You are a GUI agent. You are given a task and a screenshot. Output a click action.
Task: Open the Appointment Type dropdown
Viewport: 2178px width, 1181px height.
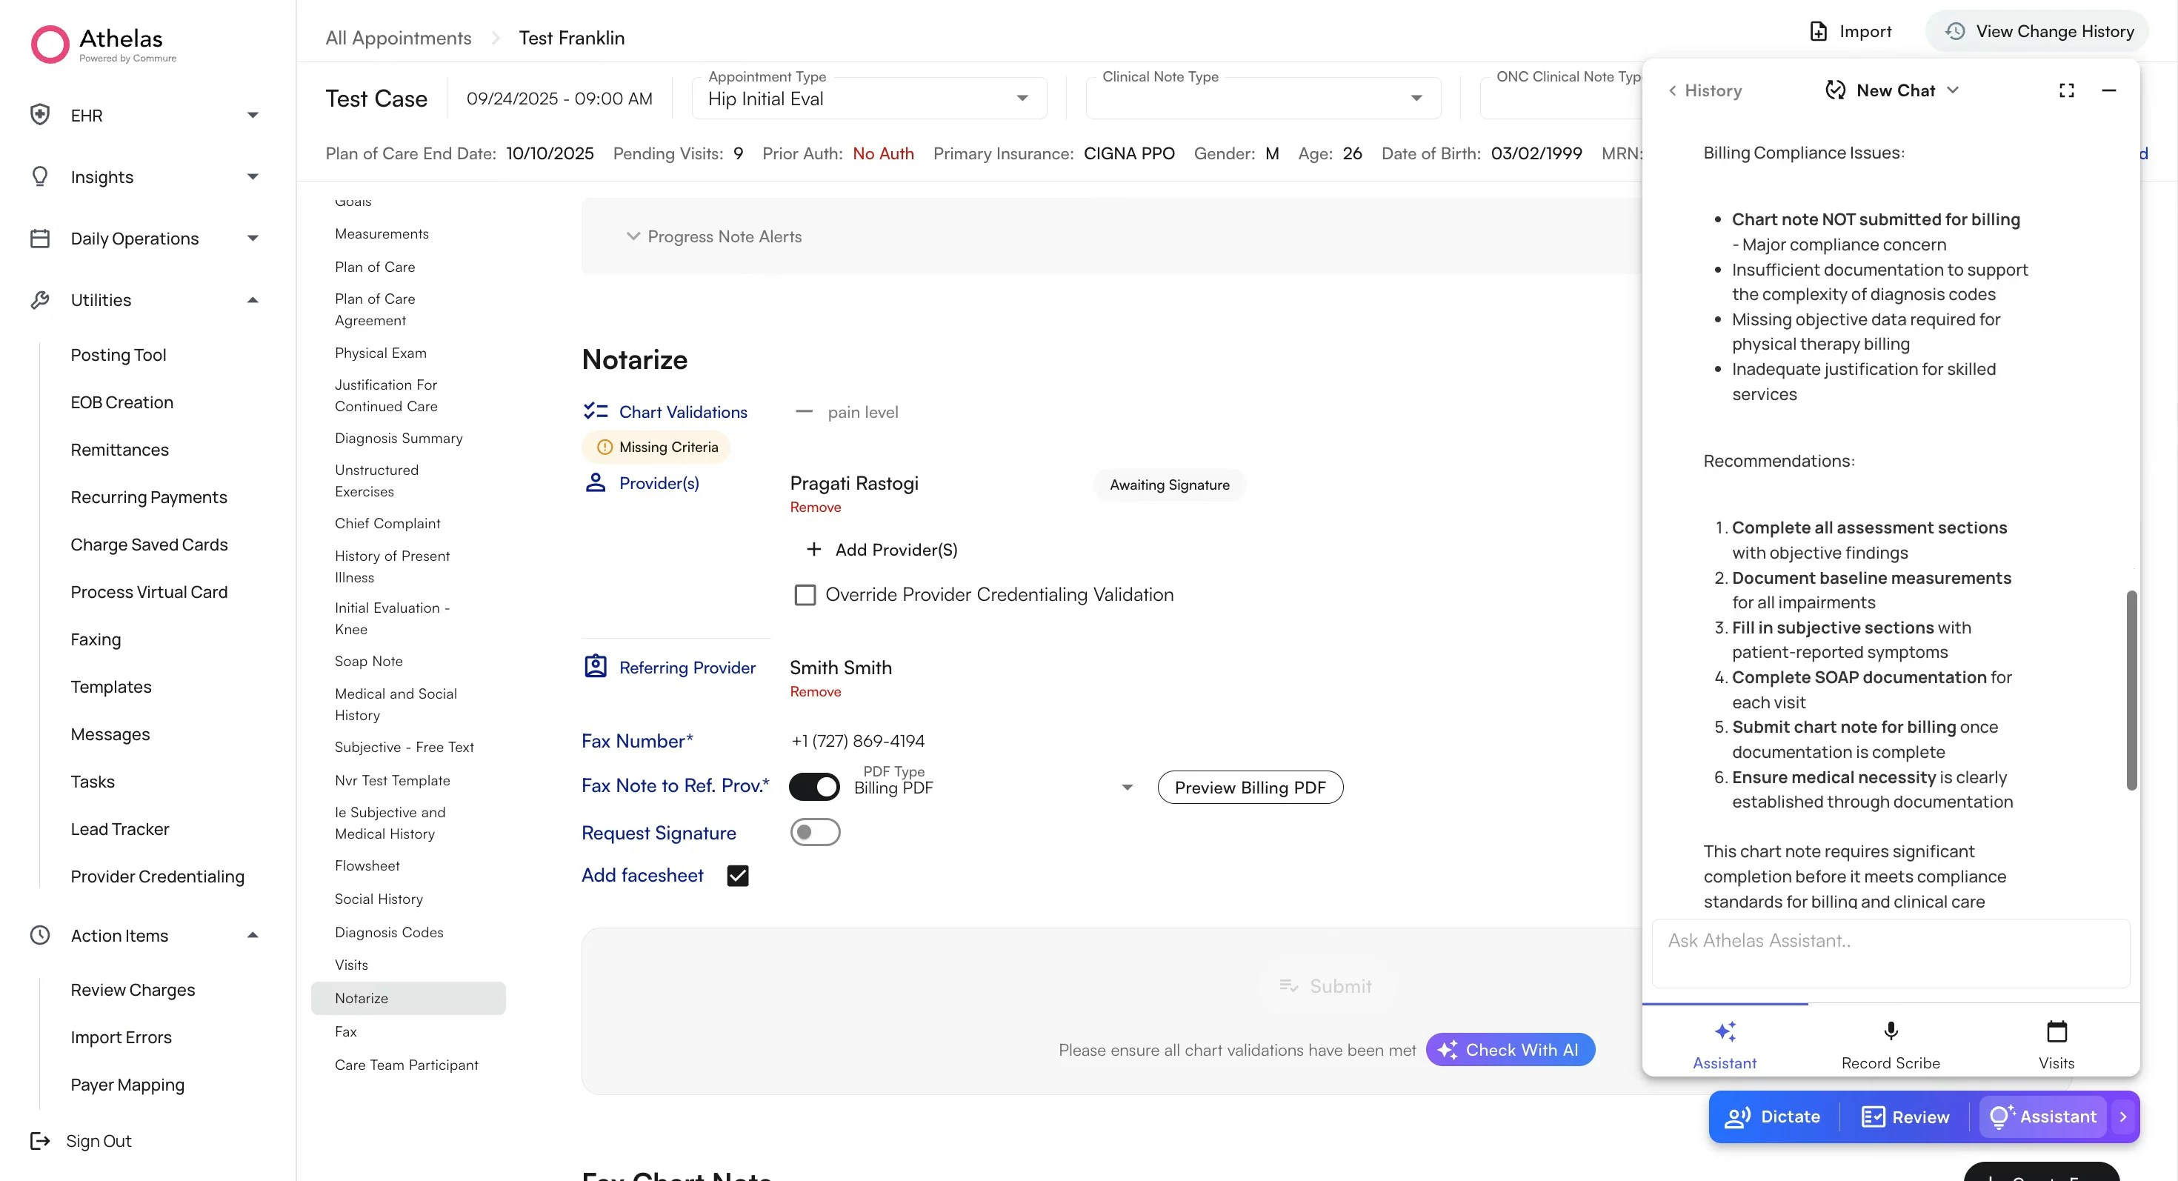tap(1022, 98)
